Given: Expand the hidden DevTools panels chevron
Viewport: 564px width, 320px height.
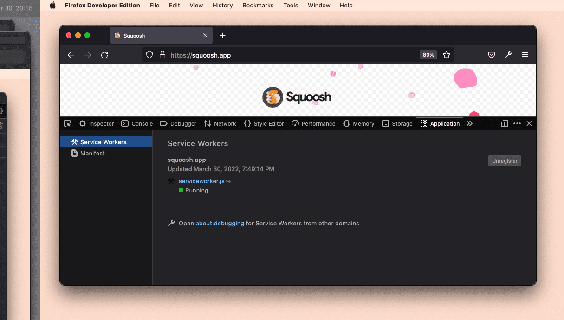Looking at the screenshot, I should (x=469, y=123).
